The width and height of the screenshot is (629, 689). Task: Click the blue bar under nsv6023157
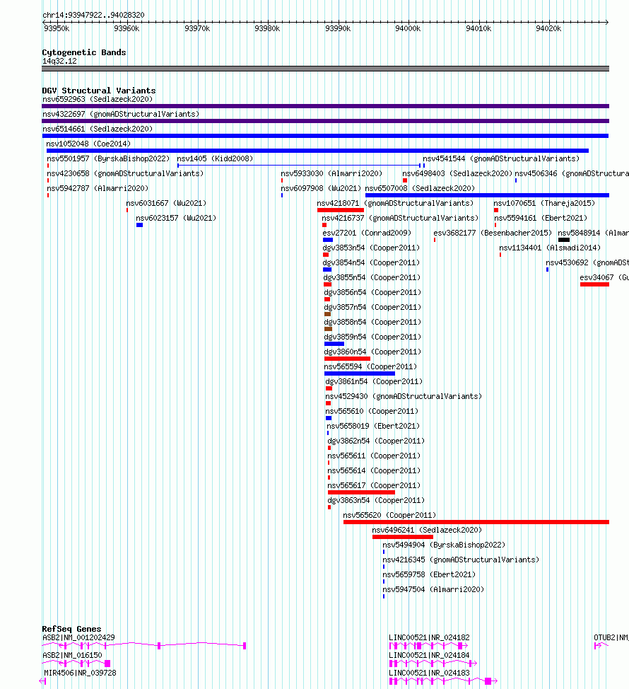[x=140, y=225]
